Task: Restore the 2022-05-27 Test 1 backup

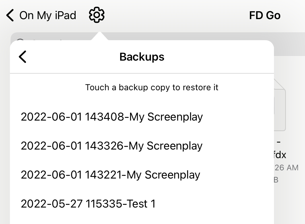Action: (x=87, y=204)
